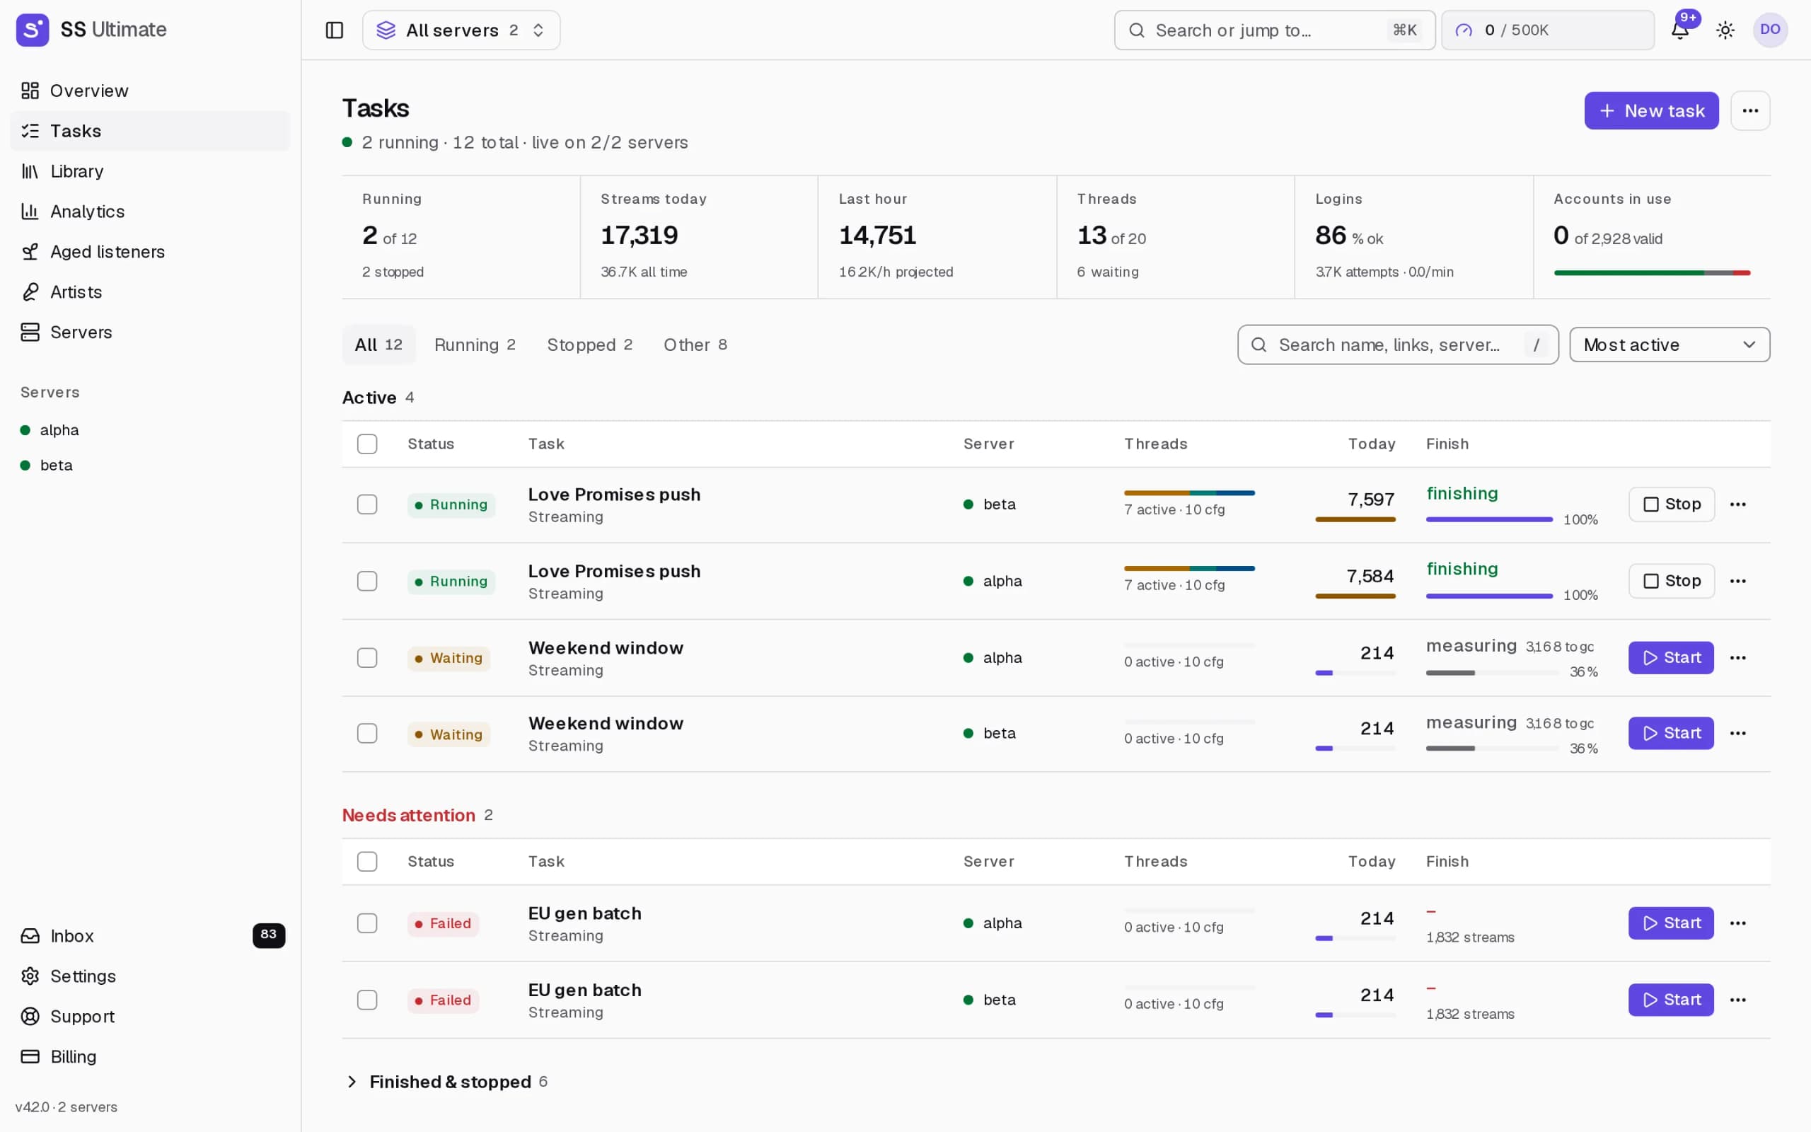The image size is (1811, 1132).
Task: Open the All servers selector
Action: tap(461, 30)
